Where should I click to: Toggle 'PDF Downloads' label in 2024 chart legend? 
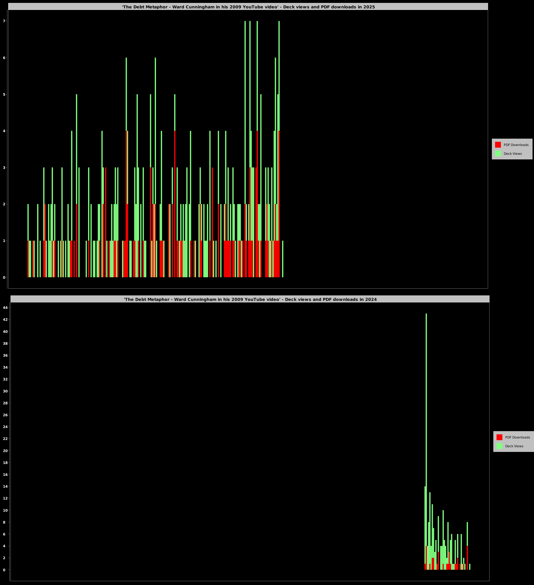(x=517, y=437)
